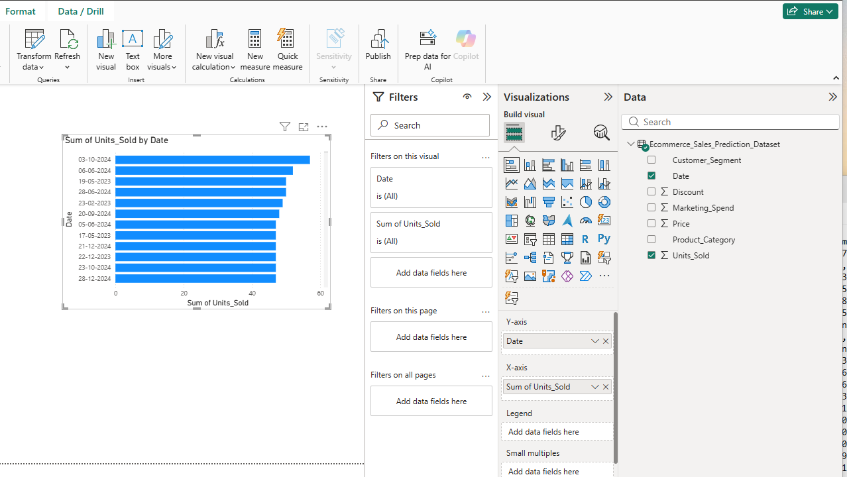Select the pie chart visual
This screenshot has width=847, height=477.
(585, 201)
